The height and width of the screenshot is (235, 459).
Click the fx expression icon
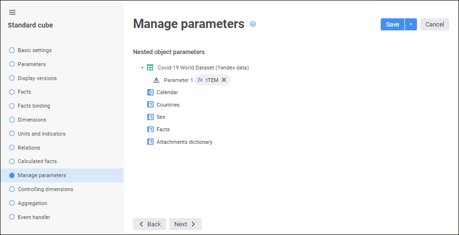200,80
